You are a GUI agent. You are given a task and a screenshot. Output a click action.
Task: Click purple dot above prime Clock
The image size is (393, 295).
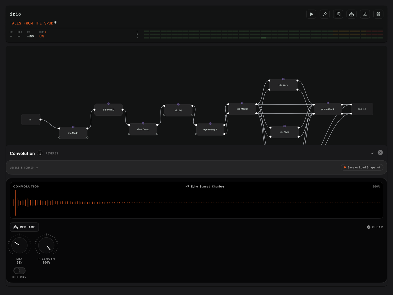coord(328,103)
